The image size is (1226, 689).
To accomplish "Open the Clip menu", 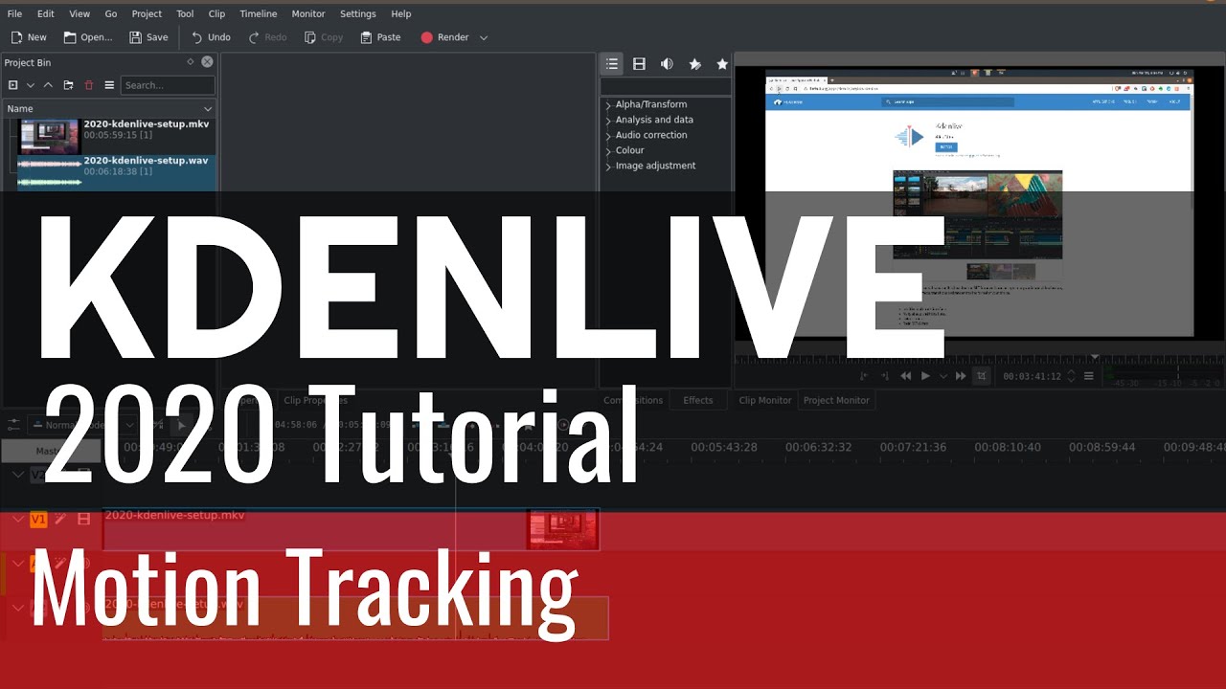I will pos(216,13).
